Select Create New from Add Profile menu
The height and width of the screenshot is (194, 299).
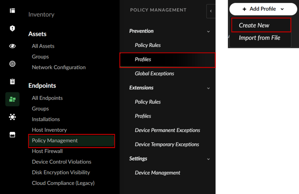254,25
